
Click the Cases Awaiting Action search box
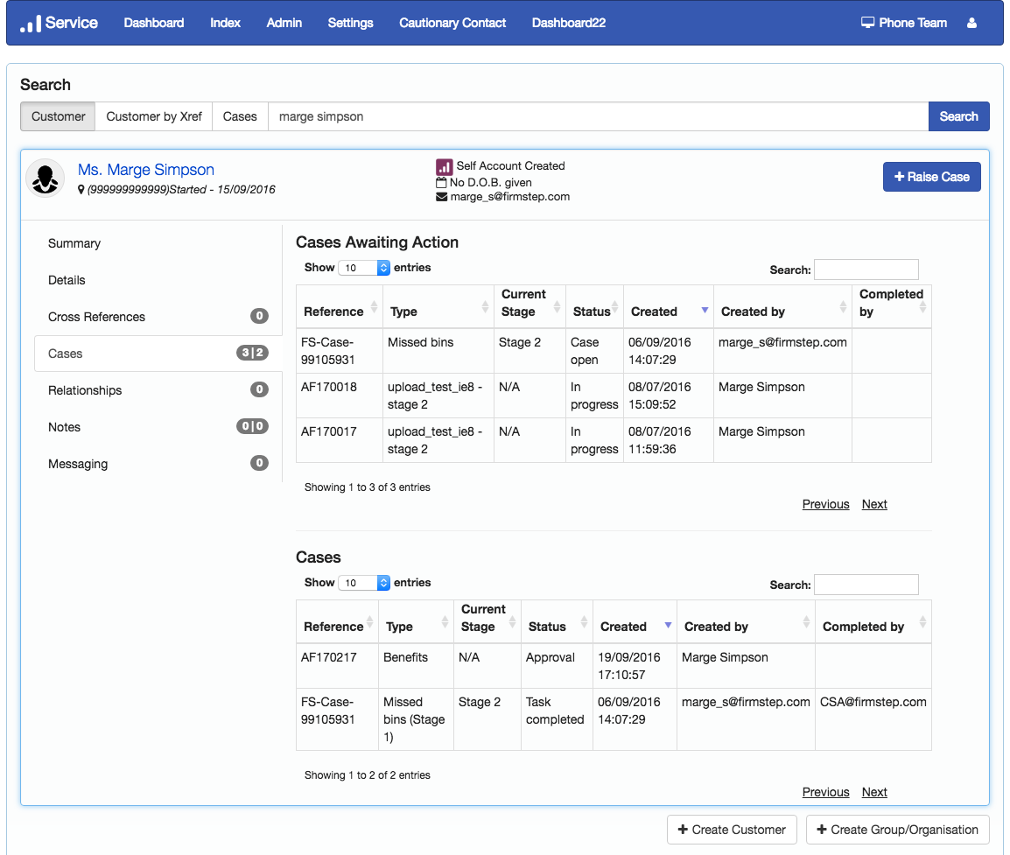[866, 270]
